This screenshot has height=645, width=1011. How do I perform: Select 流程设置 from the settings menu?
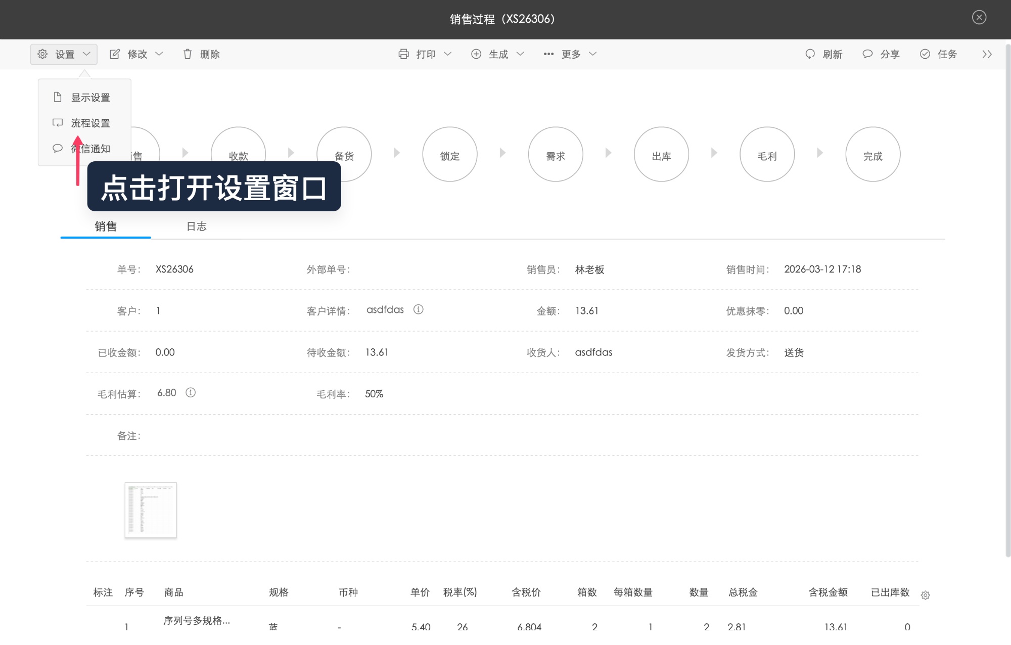click(90, 122)
